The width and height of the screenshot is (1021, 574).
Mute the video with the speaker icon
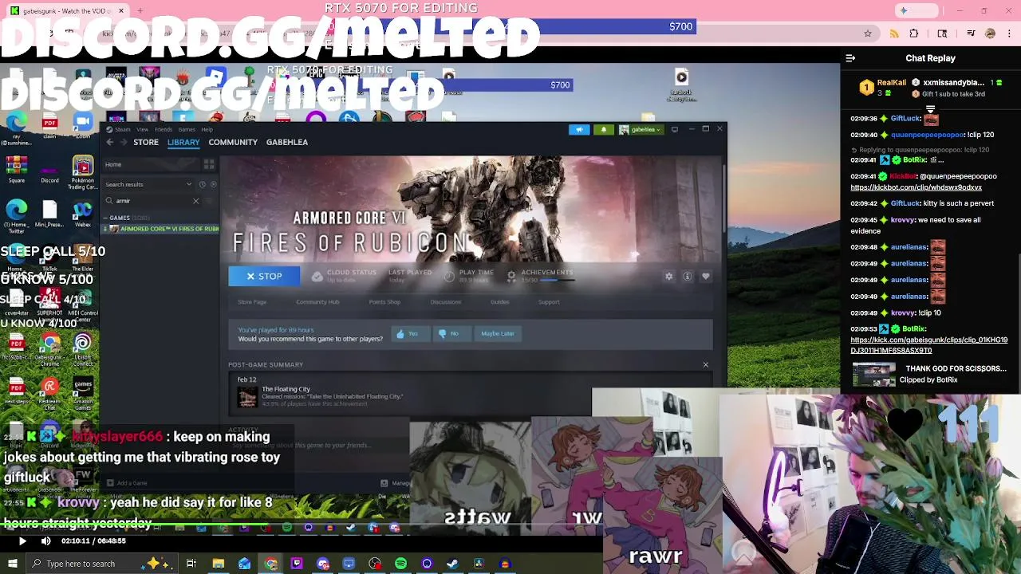(45, 541)
